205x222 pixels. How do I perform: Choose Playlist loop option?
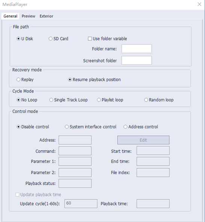point(110,100)
